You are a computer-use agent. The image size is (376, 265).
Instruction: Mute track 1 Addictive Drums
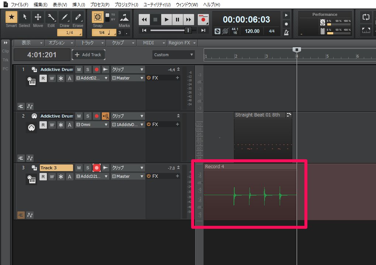tap(79, 69)
